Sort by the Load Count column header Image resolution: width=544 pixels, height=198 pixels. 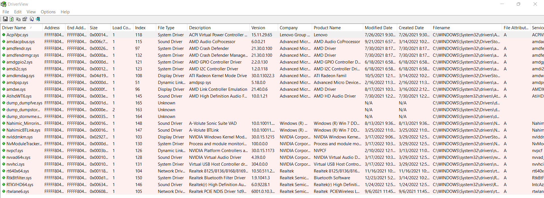[122, 28]
